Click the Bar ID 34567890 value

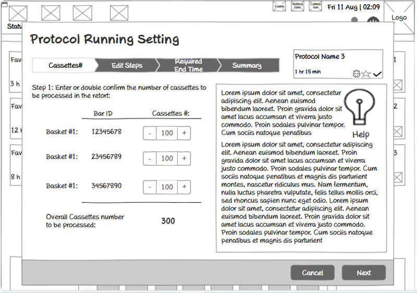point(106,186)
